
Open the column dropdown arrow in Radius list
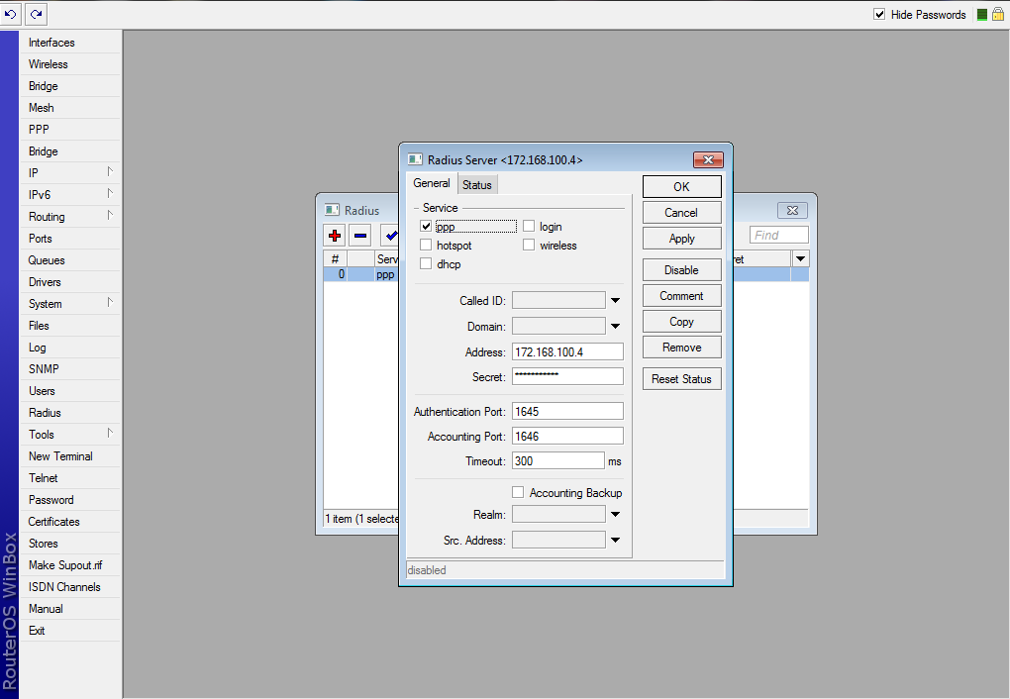coord(800,258)
